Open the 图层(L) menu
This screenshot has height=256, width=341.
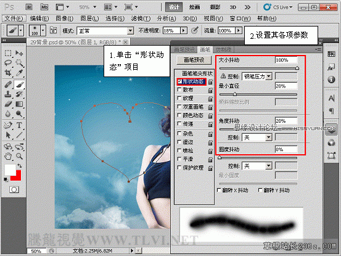(x=89, y=19)
